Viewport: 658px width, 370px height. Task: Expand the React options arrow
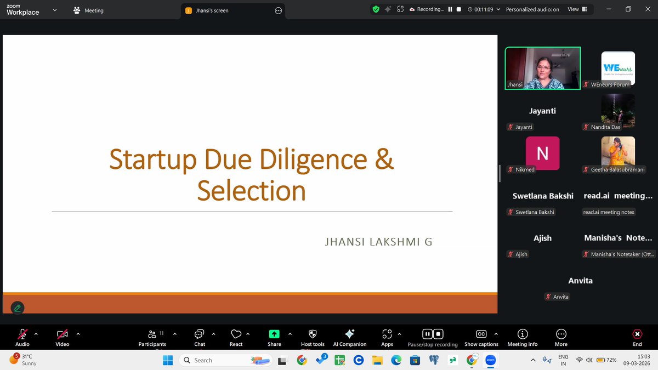pyautogui.click(x=248, y=333)
